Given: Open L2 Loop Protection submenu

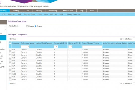Looking at the screenshot, I should (73, 14).
